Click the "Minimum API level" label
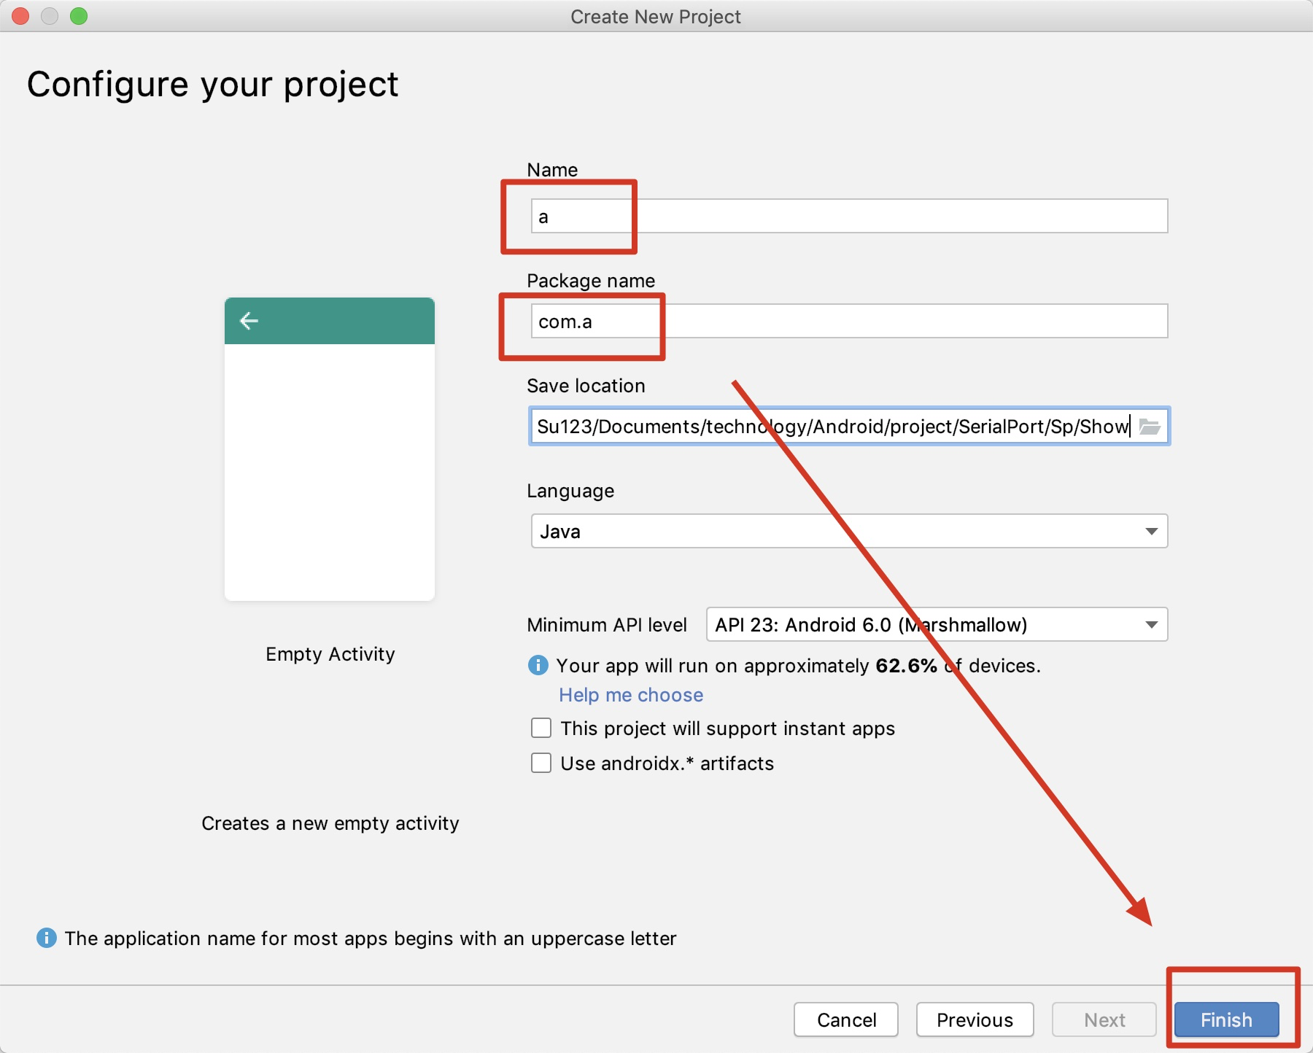This screenshot has height=1053, width=1313. [x=607, y=625]
